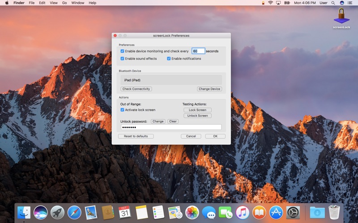This screenshot has height=223, width=358.
Task: Open the Finder application menu
Action: point(19,3)
